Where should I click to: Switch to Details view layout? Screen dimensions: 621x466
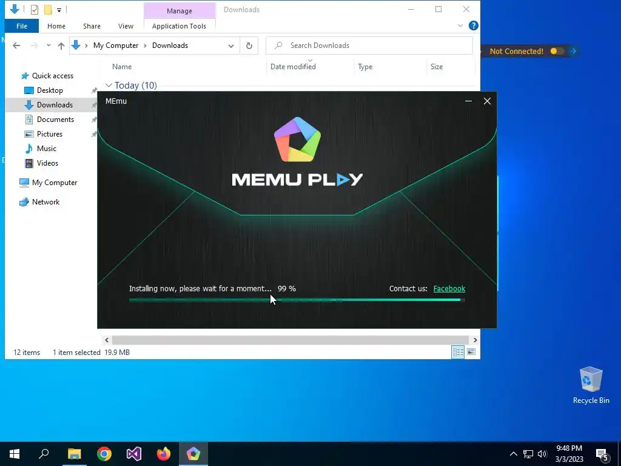pos(458,352)
